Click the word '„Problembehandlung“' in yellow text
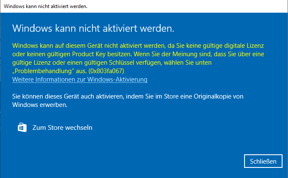 (43, 71)
